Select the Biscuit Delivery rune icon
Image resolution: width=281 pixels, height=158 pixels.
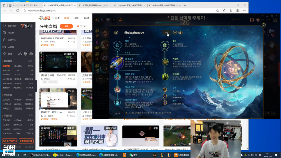pos(117,90)
